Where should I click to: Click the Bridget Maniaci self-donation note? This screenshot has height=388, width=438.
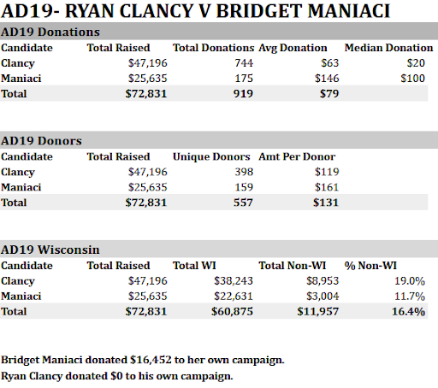click(143, 360)
